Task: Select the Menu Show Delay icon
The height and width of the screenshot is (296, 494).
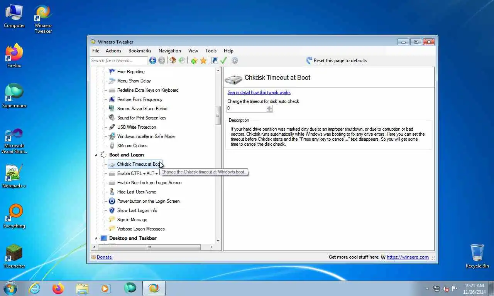Action: [x=112, y=81]
